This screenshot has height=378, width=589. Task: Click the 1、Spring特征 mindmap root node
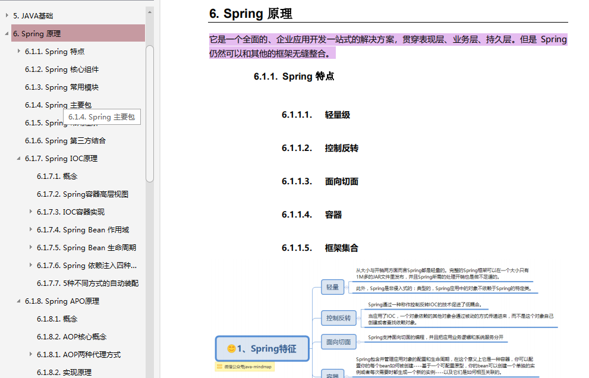click(x=262, y=349)
